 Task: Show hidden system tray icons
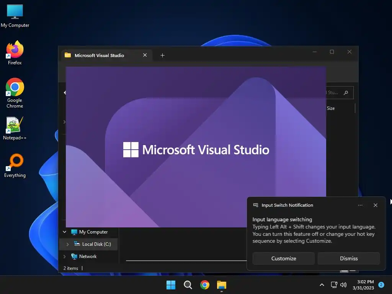pos(322,285)
